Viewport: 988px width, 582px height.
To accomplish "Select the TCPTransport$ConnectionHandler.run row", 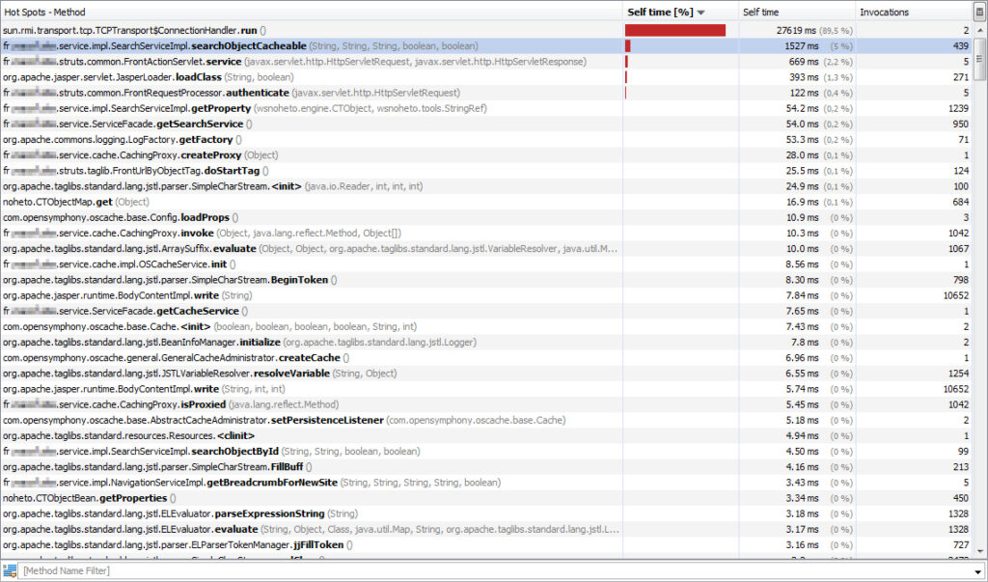I will (x=486, y=30).
